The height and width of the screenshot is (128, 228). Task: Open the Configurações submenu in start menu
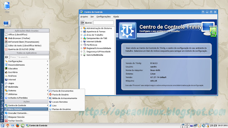[x=27, y=61]
